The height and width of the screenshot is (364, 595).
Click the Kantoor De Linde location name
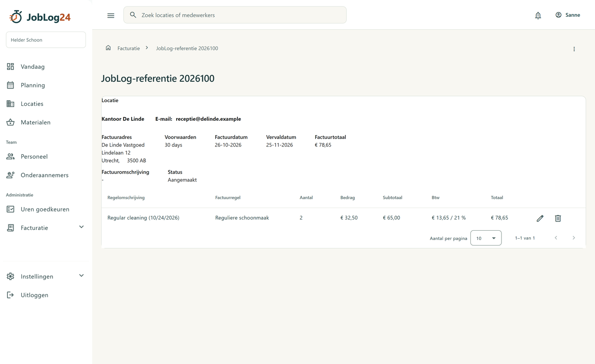coord(123,119)
